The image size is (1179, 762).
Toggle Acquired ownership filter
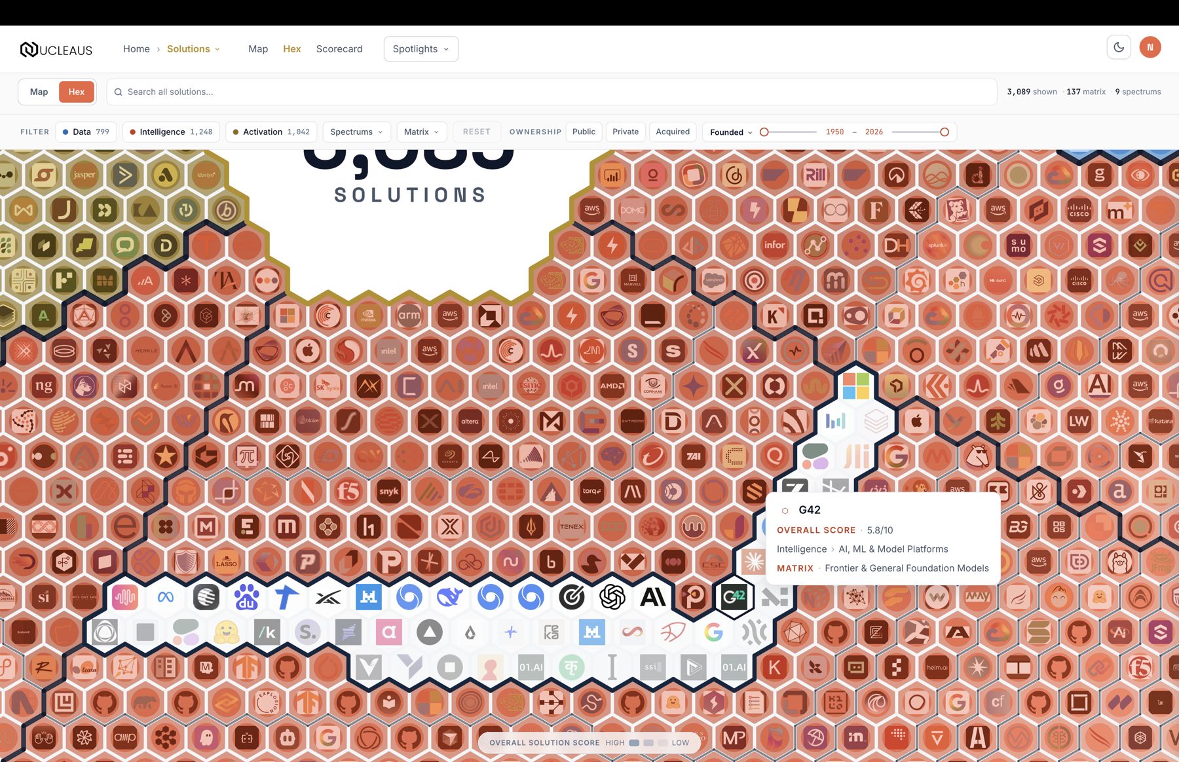[673, 132]
